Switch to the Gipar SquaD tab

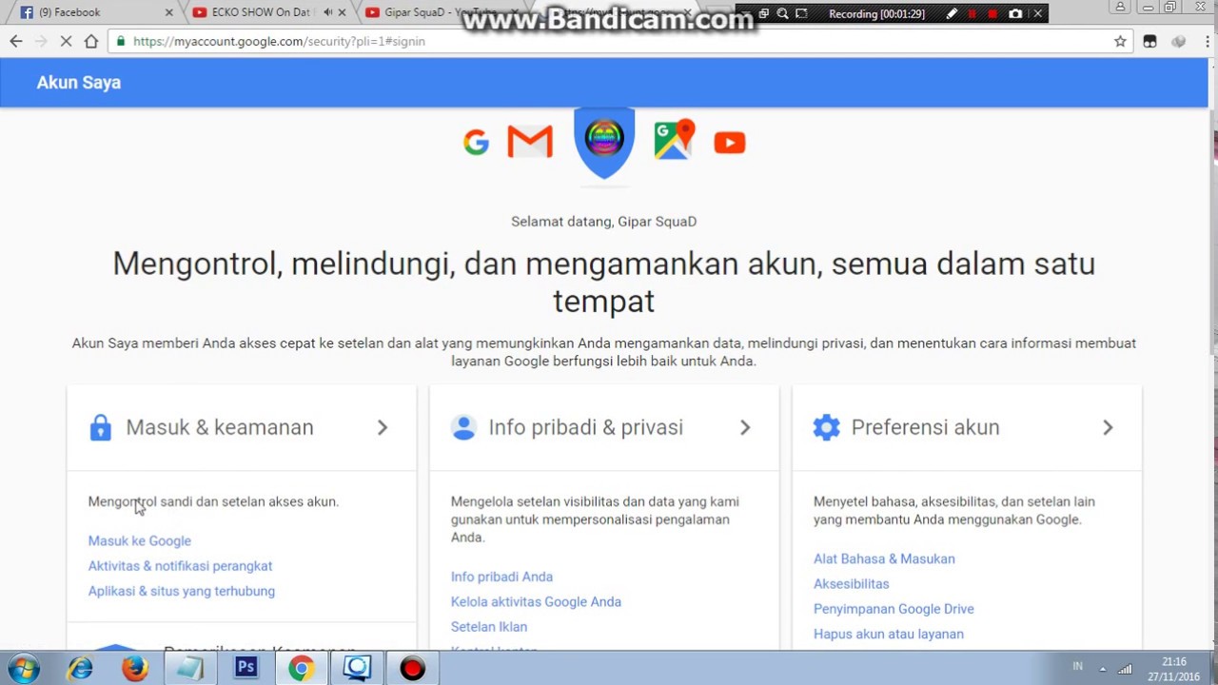pyautogui.click(x=442, y=12)
